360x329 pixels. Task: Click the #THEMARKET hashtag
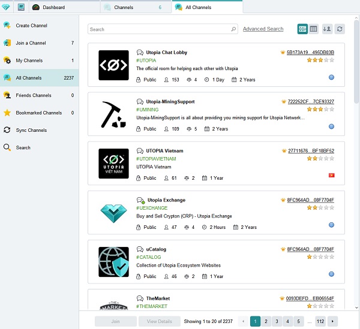coord(152,306)
